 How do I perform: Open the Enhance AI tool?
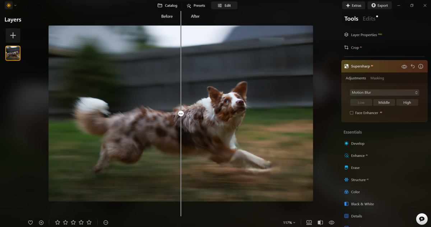point(356,156)
